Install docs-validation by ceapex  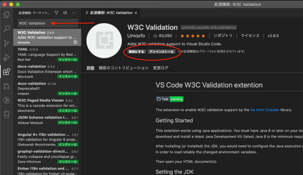click(68, 94)
